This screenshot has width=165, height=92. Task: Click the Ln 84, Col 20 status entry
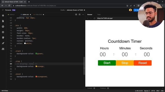pyautogui.click(x=139, y=91)
